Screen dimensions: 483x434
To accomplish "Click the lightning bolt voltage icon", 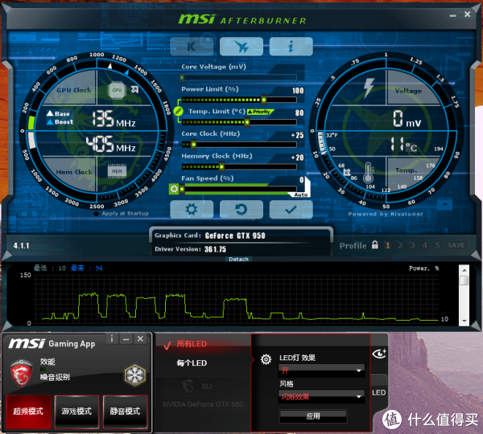I will pyautogui.click(x=369, y=87).
